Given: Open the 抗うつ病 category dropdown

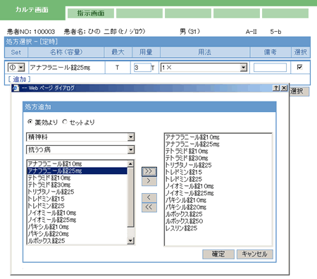Looking at the screenshot, I should tap(131, 149).
